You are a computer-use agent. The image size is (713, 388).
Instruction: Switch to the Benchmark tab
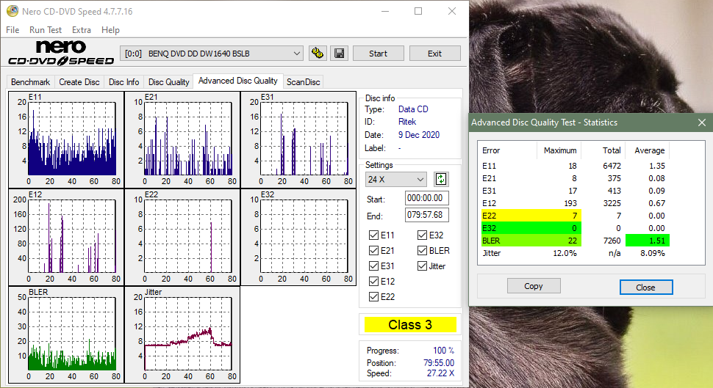click(30, 82)
